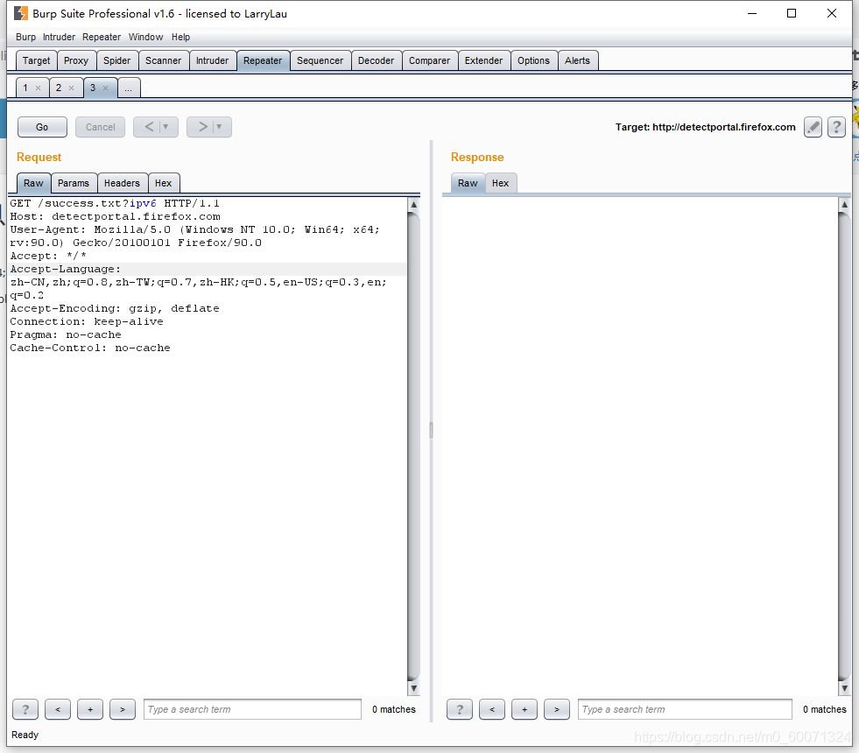Go to next match in request search
Screen dimensions: 859x753
point(123,710)
